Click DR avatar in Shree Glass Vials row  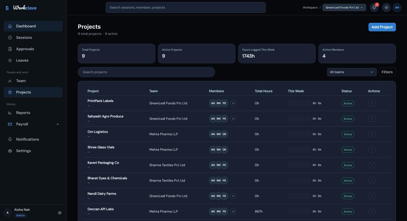click(x=224, y=150)
